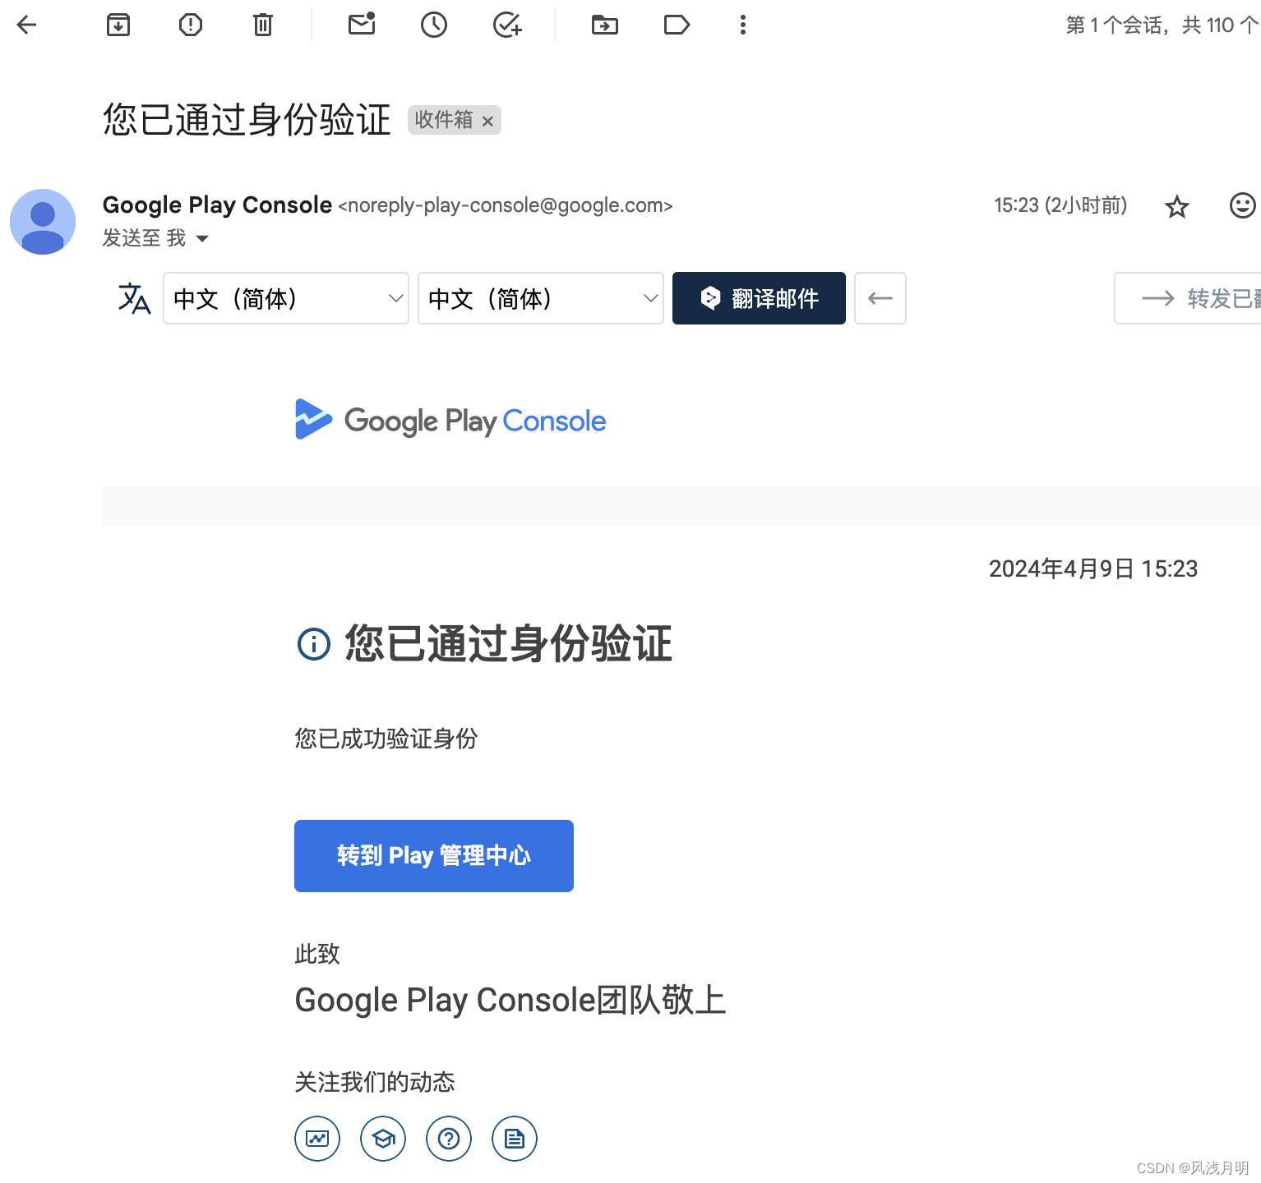Click the Google Play Console logo
Screen dimensions: 1261x1183
pyautogui.click(x=450, y=420)
